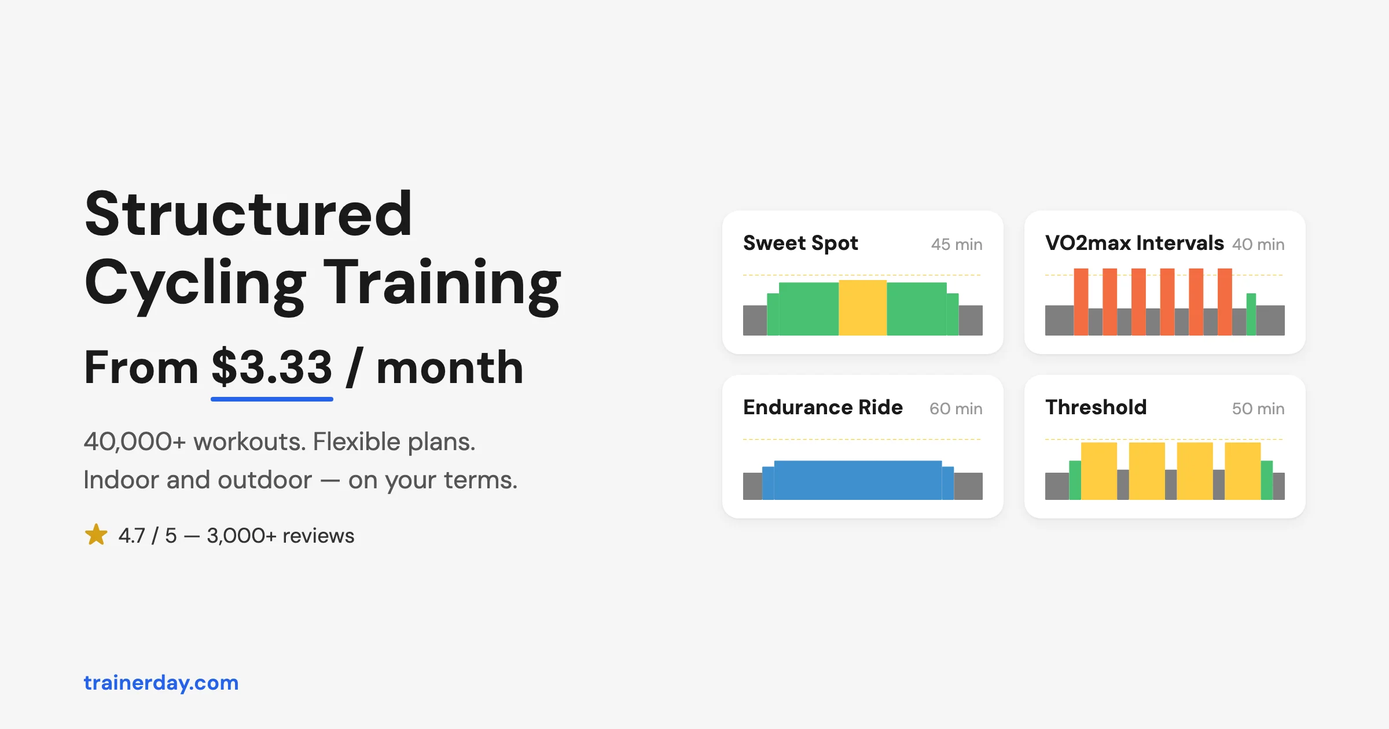Click the yellow block in Sweet Spot chart
The width and height of the screenshot is (1389, 729).
click(862, 308)
